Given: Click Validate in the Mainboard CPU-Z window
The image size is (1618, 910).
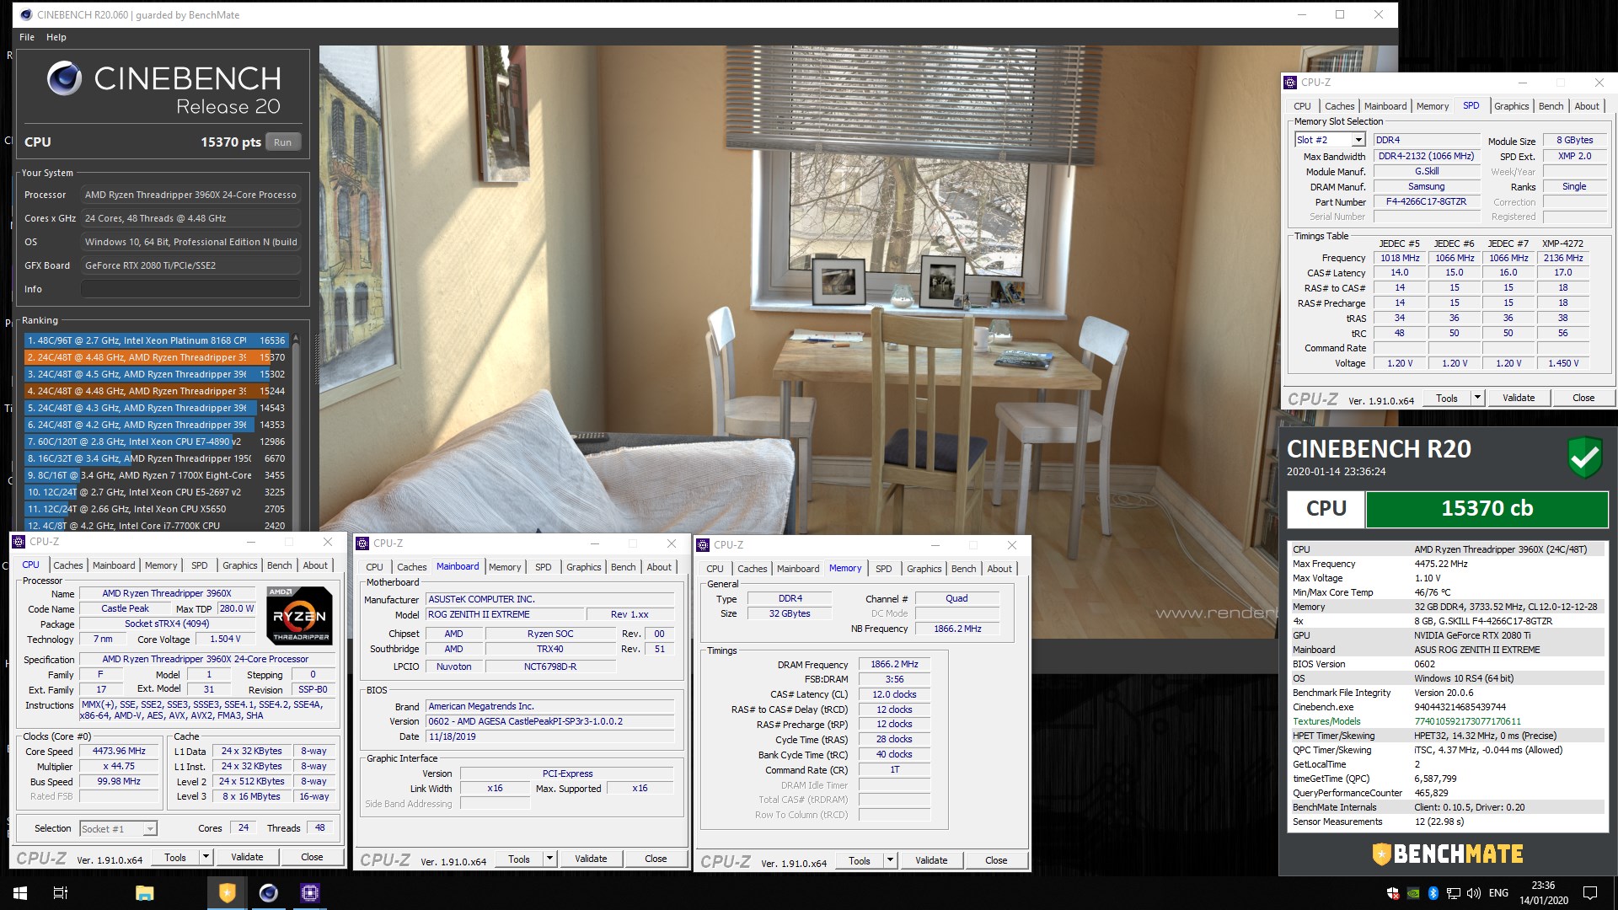Looking at the screenshot, I should [x=591, y=859].
